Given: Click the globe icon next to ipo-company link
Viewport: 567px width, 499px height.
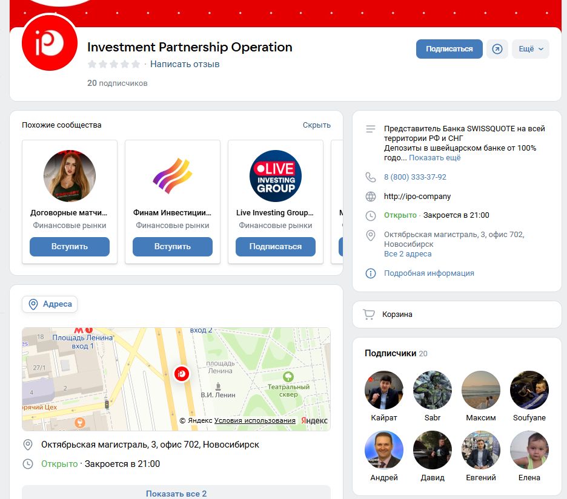Looking at the screenshot, I should click(x=371, y=196).
